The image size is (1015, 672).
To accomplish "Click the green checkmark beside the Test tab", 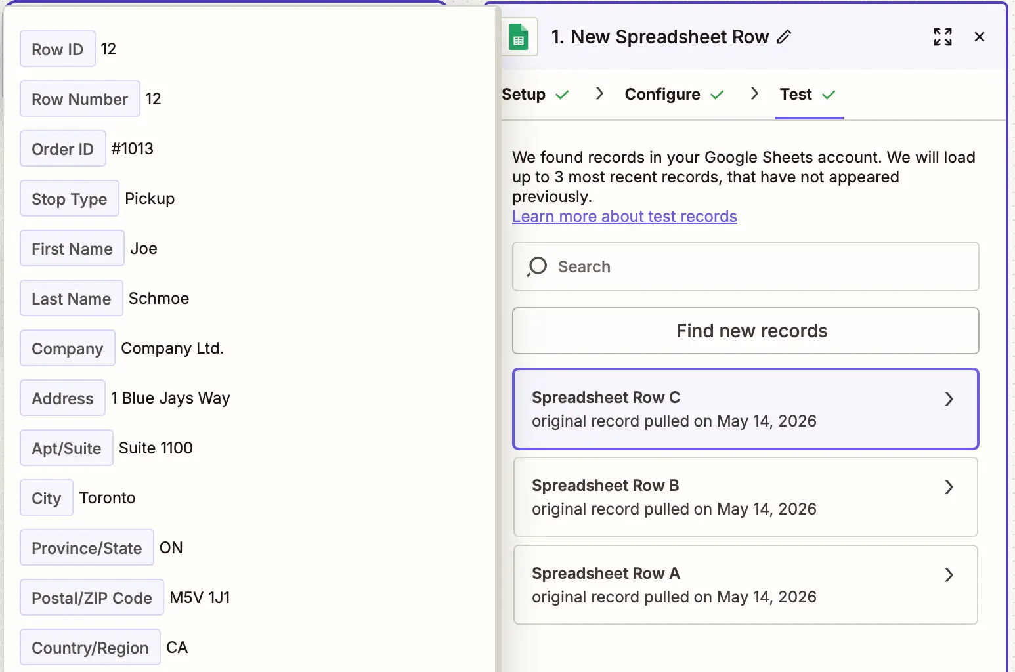I will (x=829, y=95).
